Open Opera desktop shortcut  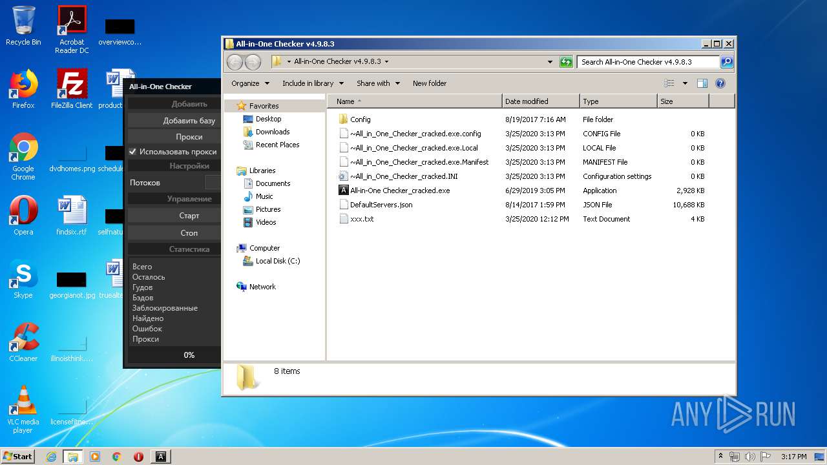point(23,216)
